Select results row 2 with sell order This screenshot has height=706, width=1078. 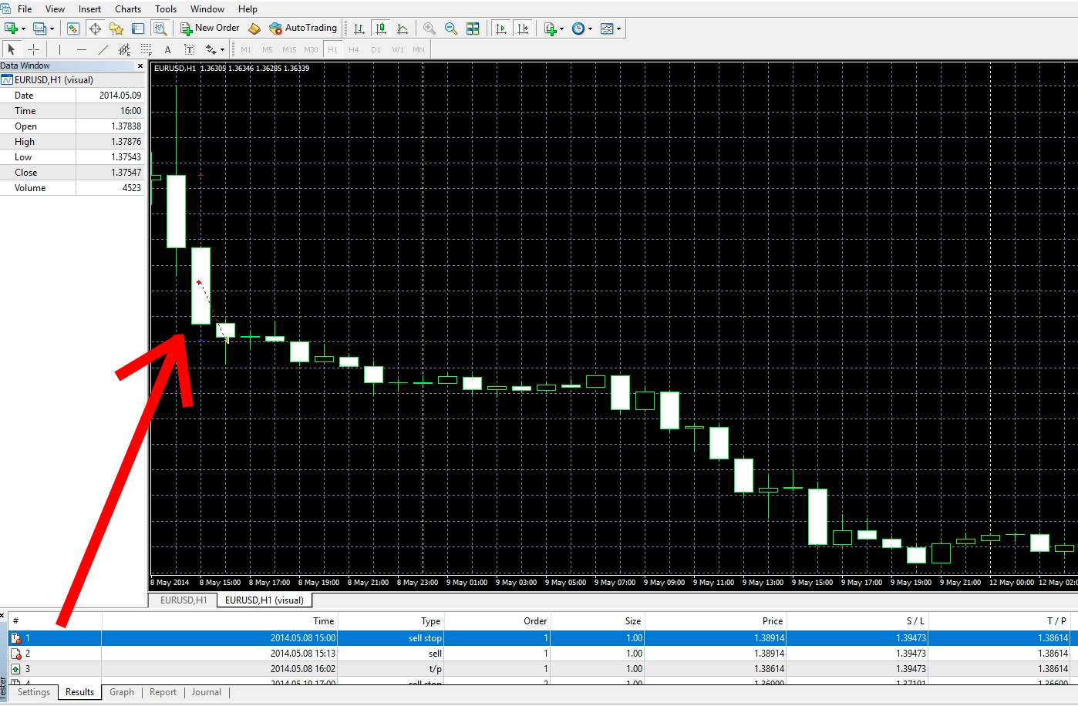coord(542,654)
